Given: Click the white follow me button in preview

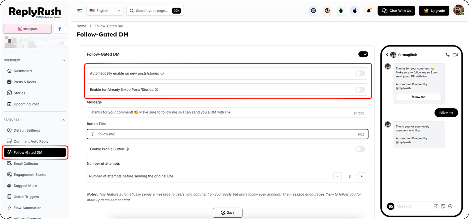Looking at the screenshot, I should coord(419,97).
